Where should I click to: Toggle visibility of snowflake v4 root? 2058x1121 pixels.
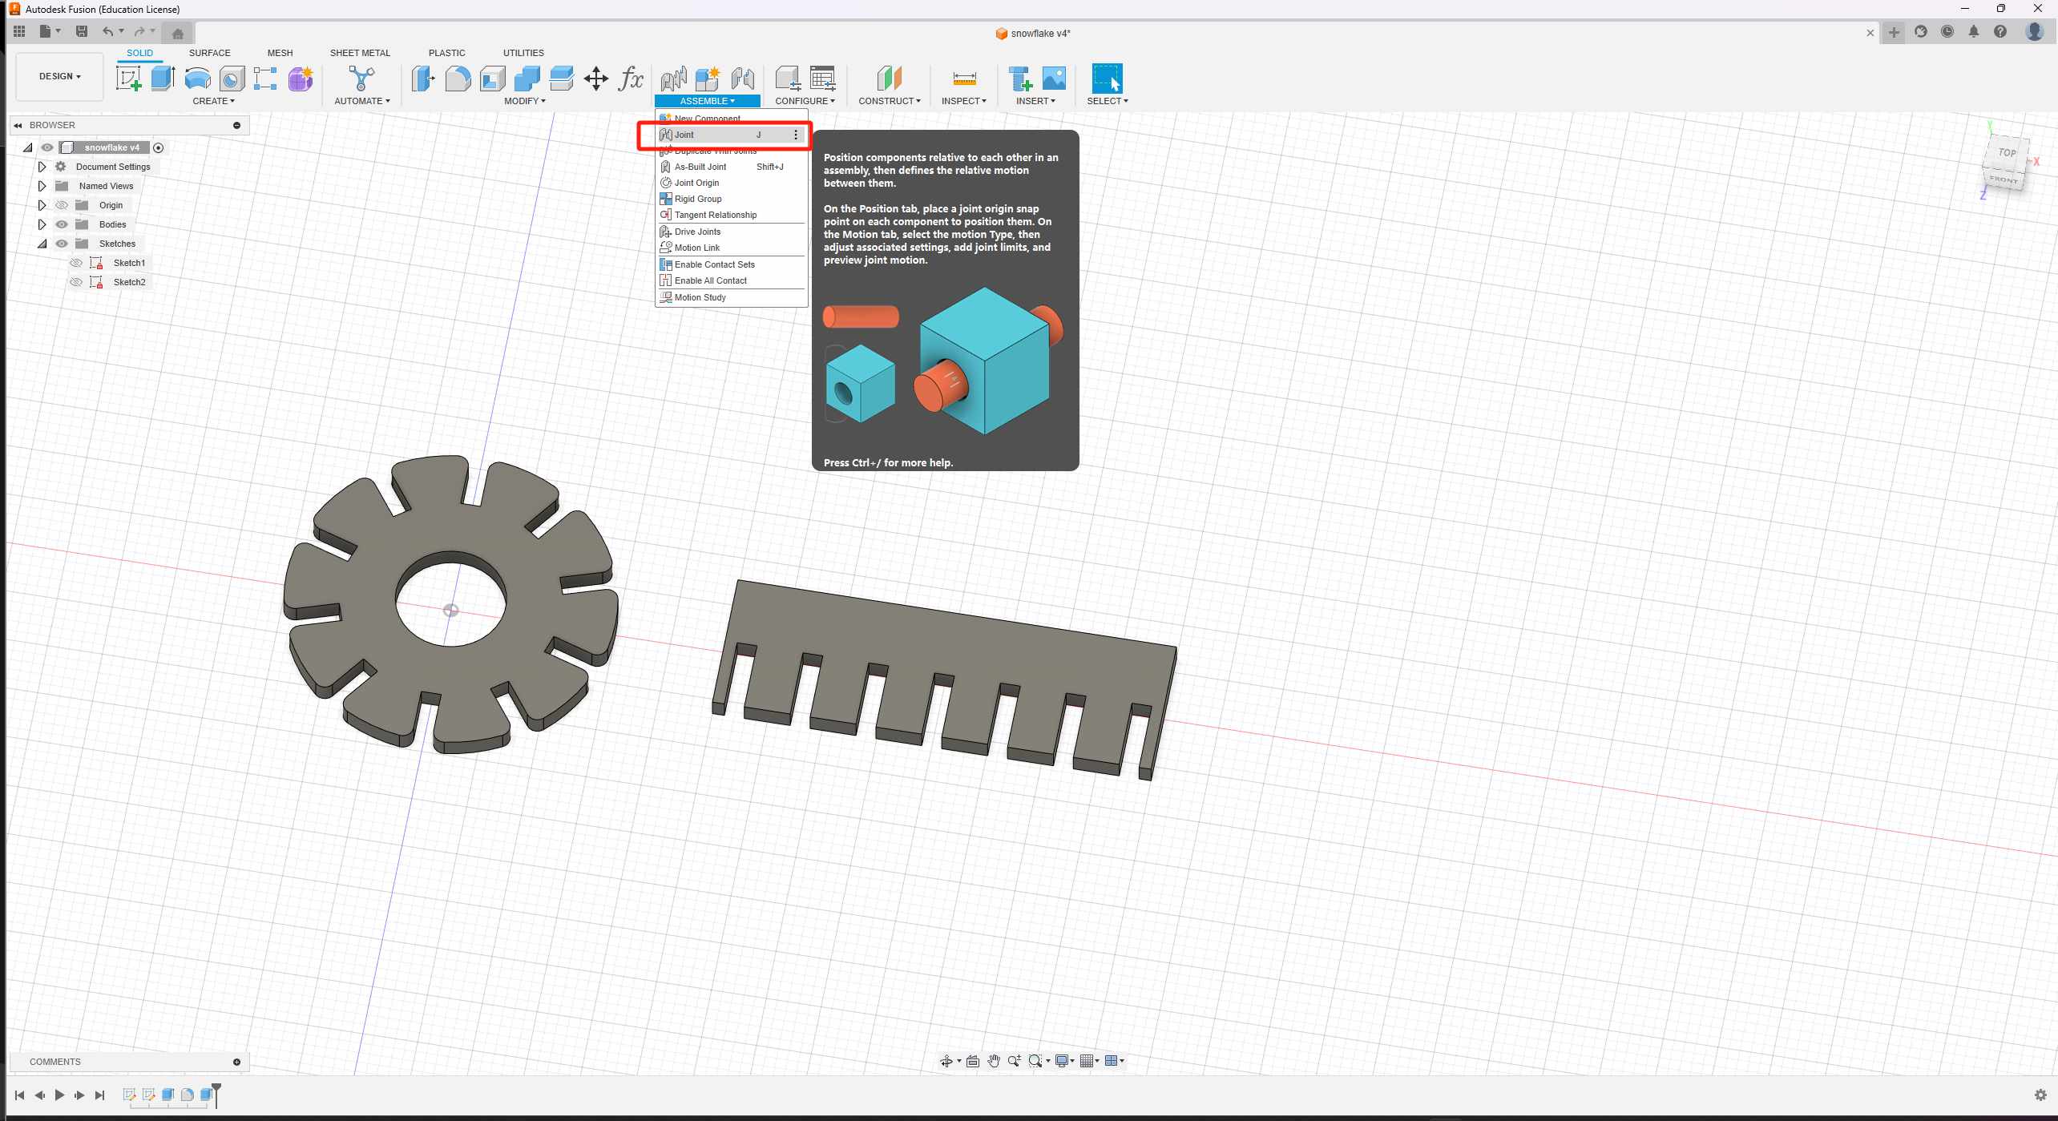pyautogui.click(x=47, y=147)
